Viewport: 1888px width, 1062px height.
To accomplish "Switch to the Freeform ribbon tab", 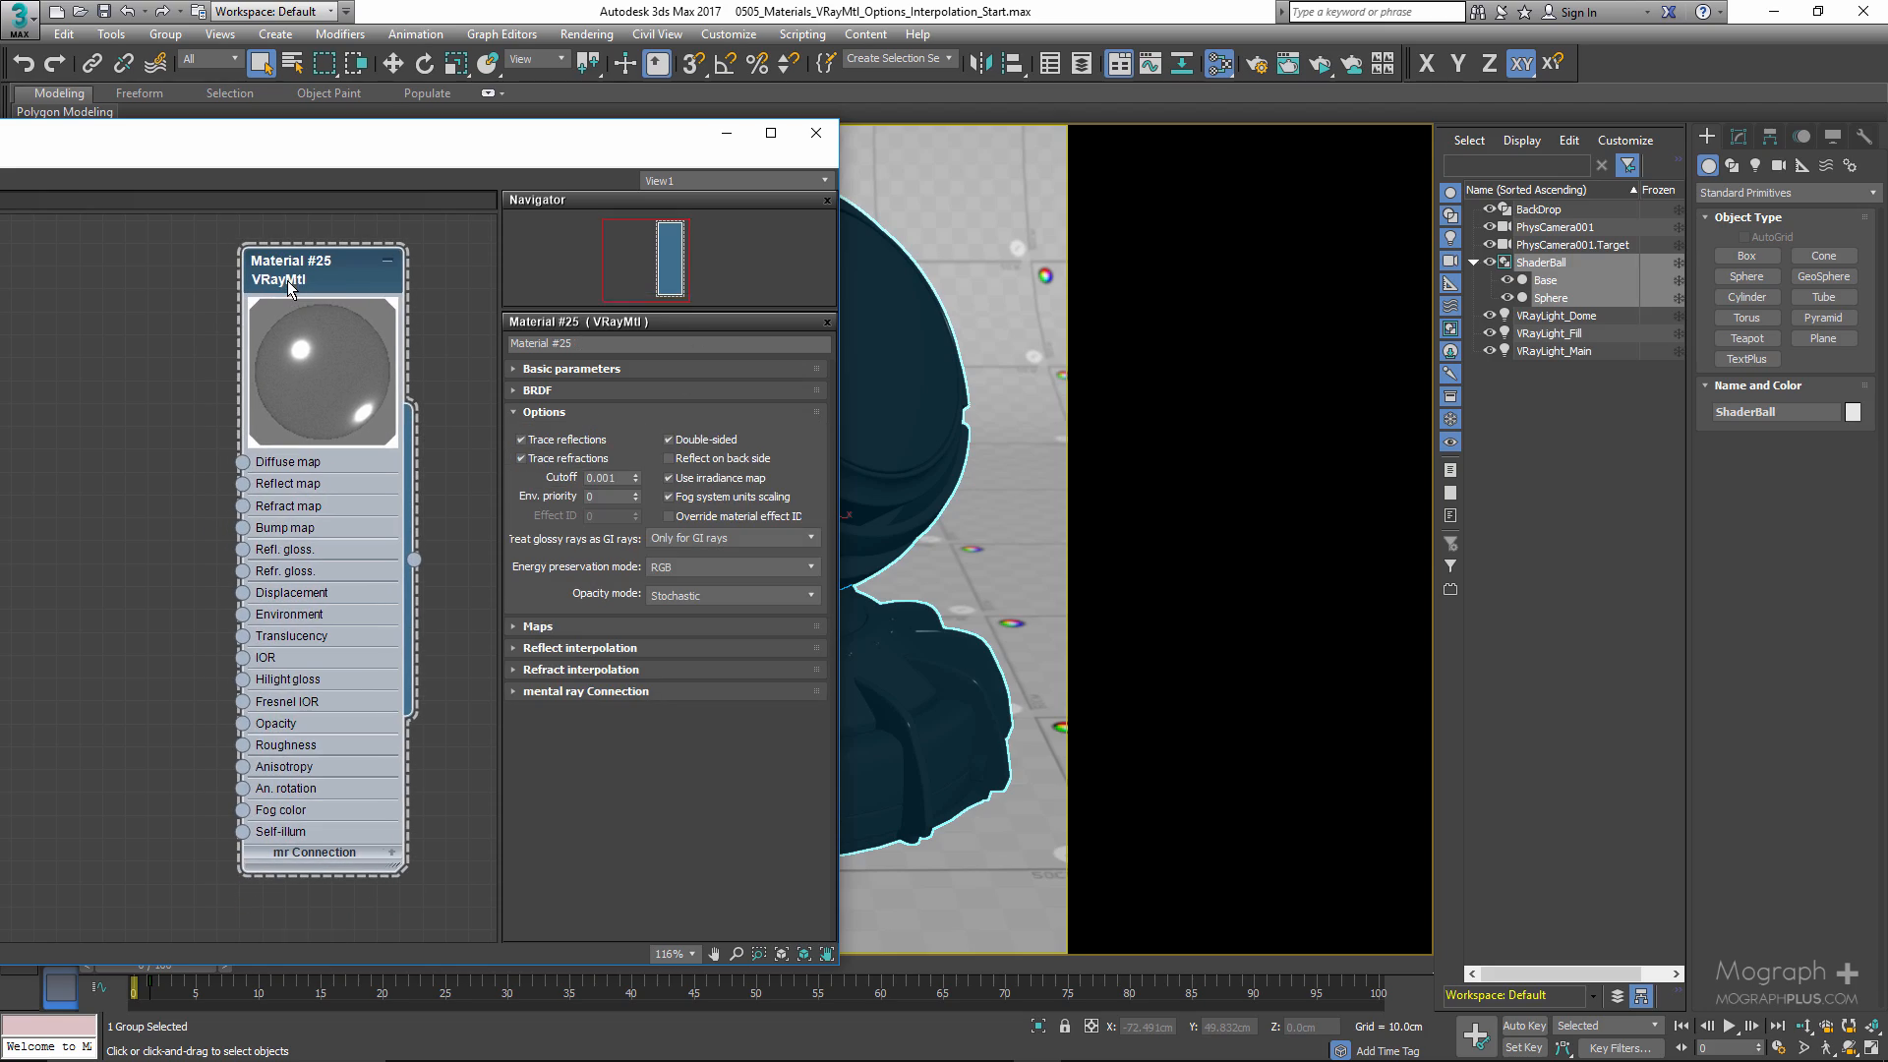I will 139,92.
